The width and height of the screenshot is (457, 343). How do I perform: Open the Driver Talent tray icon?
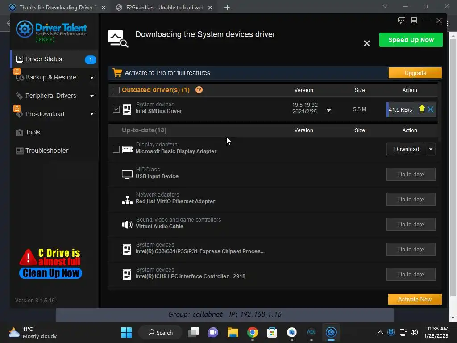(391, 332)
